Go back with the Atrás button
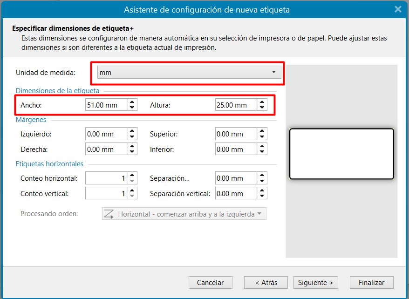The image size is (409, 299). point(266,282)
